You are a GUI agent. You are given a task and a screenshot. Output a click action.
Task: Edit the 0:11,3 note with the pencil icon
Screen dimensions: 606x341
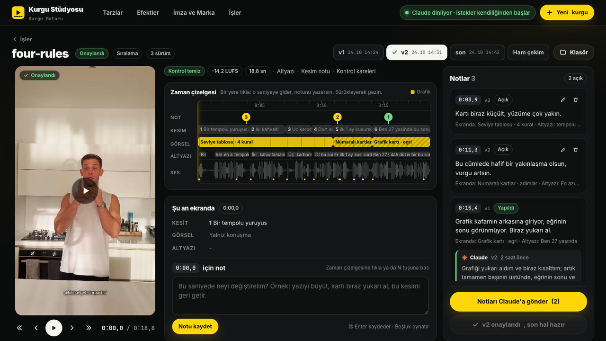click(x=563, y=150)
